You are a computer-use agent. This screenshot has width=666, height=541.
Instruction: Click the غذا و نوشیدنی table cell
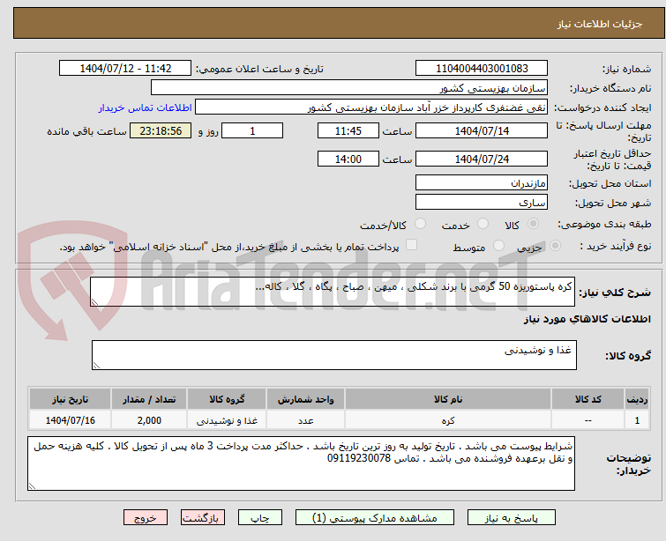point(227,420)
